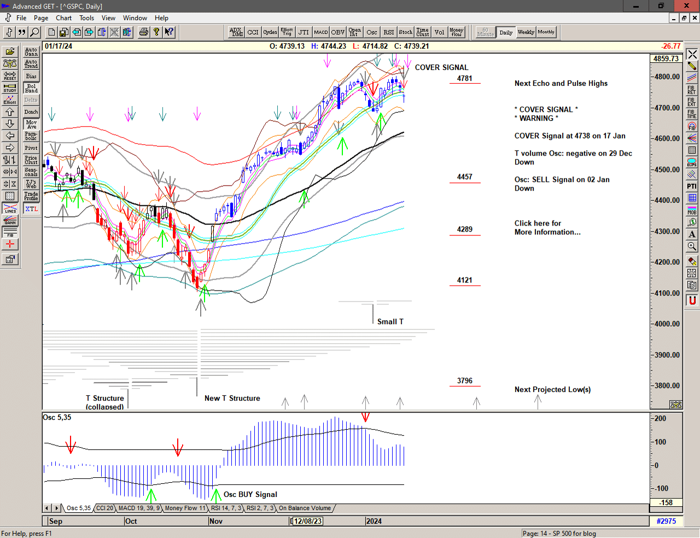The width and height of the screenshot is (700, 538).
Task: Toggle the Bol Band indicator
Action: coord(31,88)
